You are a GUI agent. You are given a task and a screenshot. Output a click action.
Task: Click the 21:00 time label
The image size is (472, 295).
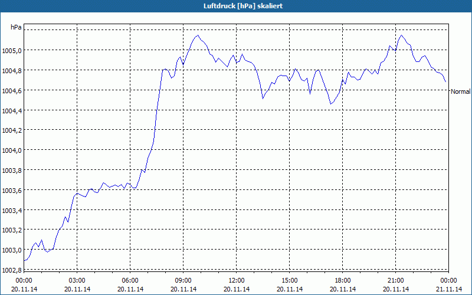pos(396,281)
